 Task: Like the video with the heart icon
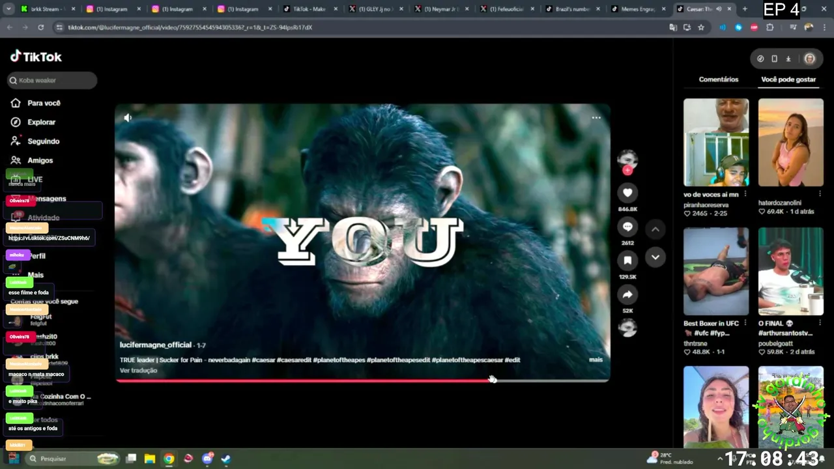coord(627,193)
